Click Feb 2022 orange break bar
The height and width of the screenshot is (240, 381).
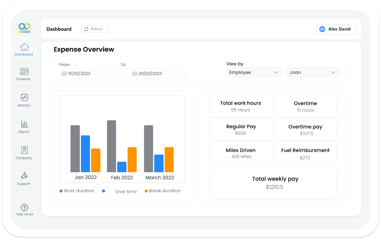132,160
